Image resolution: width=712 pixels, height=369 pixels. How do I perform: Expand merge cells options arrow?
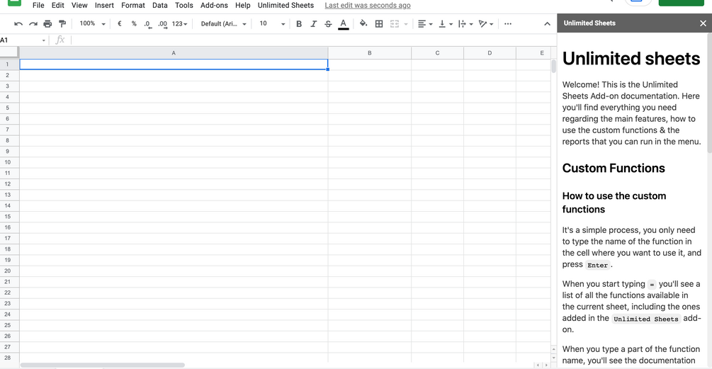(406, 24)
